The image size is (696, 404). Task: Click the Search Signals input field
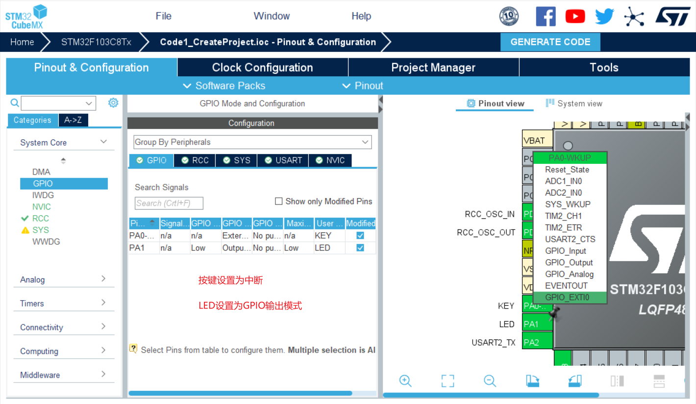pyautogui.click(x=169, y=203)
